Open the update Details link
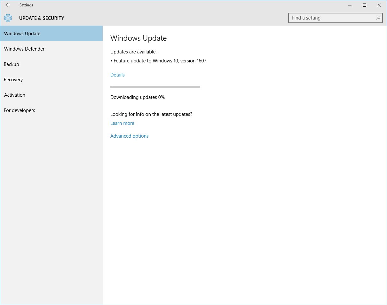 (117, 75)
